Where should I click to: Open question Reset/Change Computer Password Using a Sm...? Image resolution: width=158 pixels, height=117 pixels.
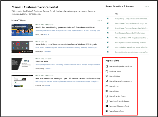click(131, 23)
